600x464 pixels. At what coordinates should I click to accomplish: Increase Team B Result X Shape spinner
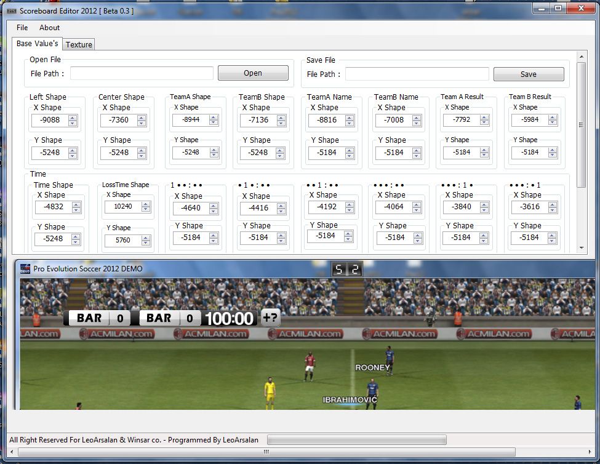pos(552,117)
